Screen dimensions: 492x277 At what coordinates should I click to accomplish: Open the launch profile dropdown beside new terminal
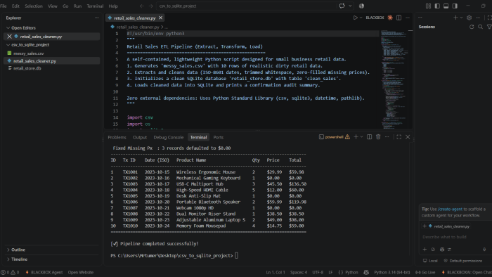tap(361, 137)
